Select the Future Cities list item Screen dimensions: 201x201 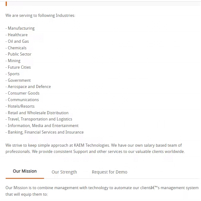pos(19,67)
